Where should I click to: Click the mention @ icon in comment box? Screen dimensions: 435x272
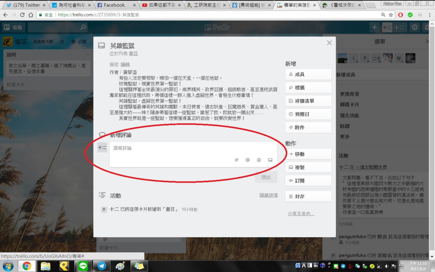[248, 160]
